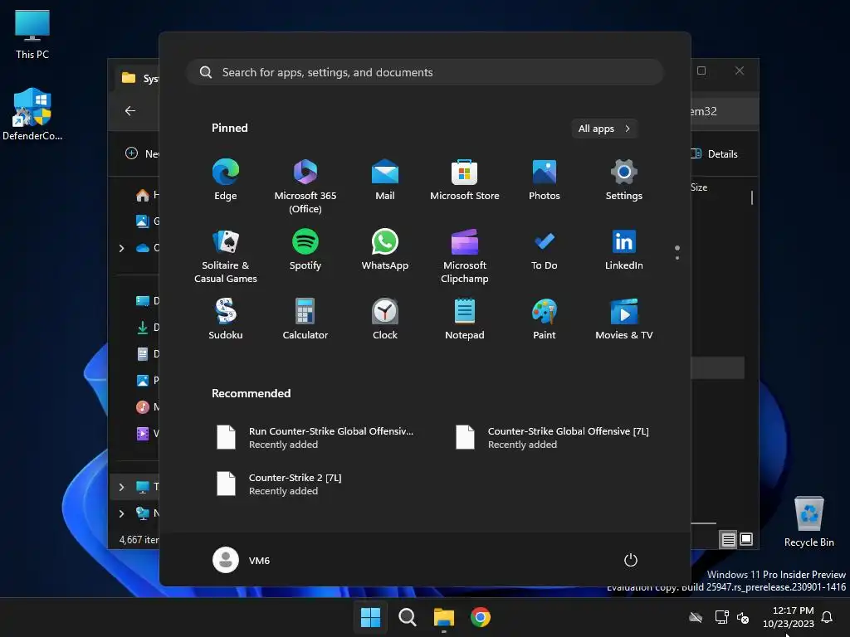This screenshot has width=850, height=637.
Task: Open taskbar Search
Action: [407, 617]
